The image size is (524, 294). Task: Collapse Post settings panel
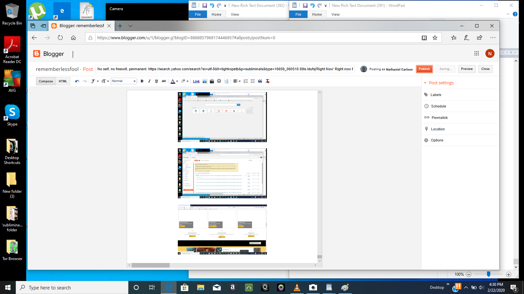(439, 83)
